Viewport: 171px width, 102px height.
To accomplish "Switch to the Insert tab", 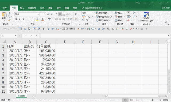I will [x=22, y=8].
